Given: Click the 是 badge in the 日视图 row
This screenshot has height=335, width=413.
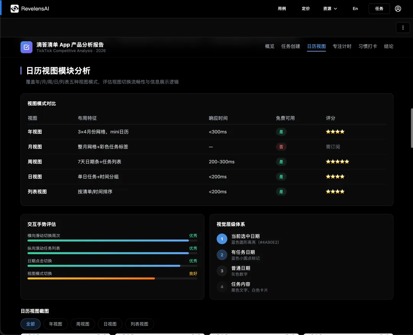Looking at the screenshot, I should (x=281, y=177).
